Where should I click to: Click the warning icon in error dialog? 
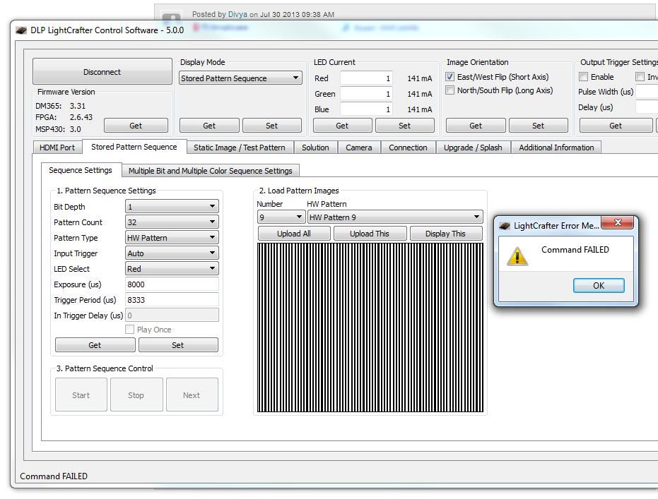click(x=517, y=255)
